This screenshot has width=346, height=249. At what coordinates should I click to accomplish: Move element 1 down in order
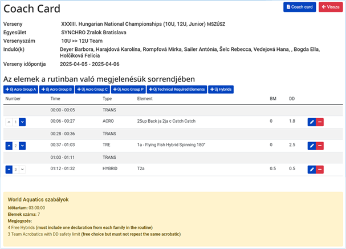point(22,122)
